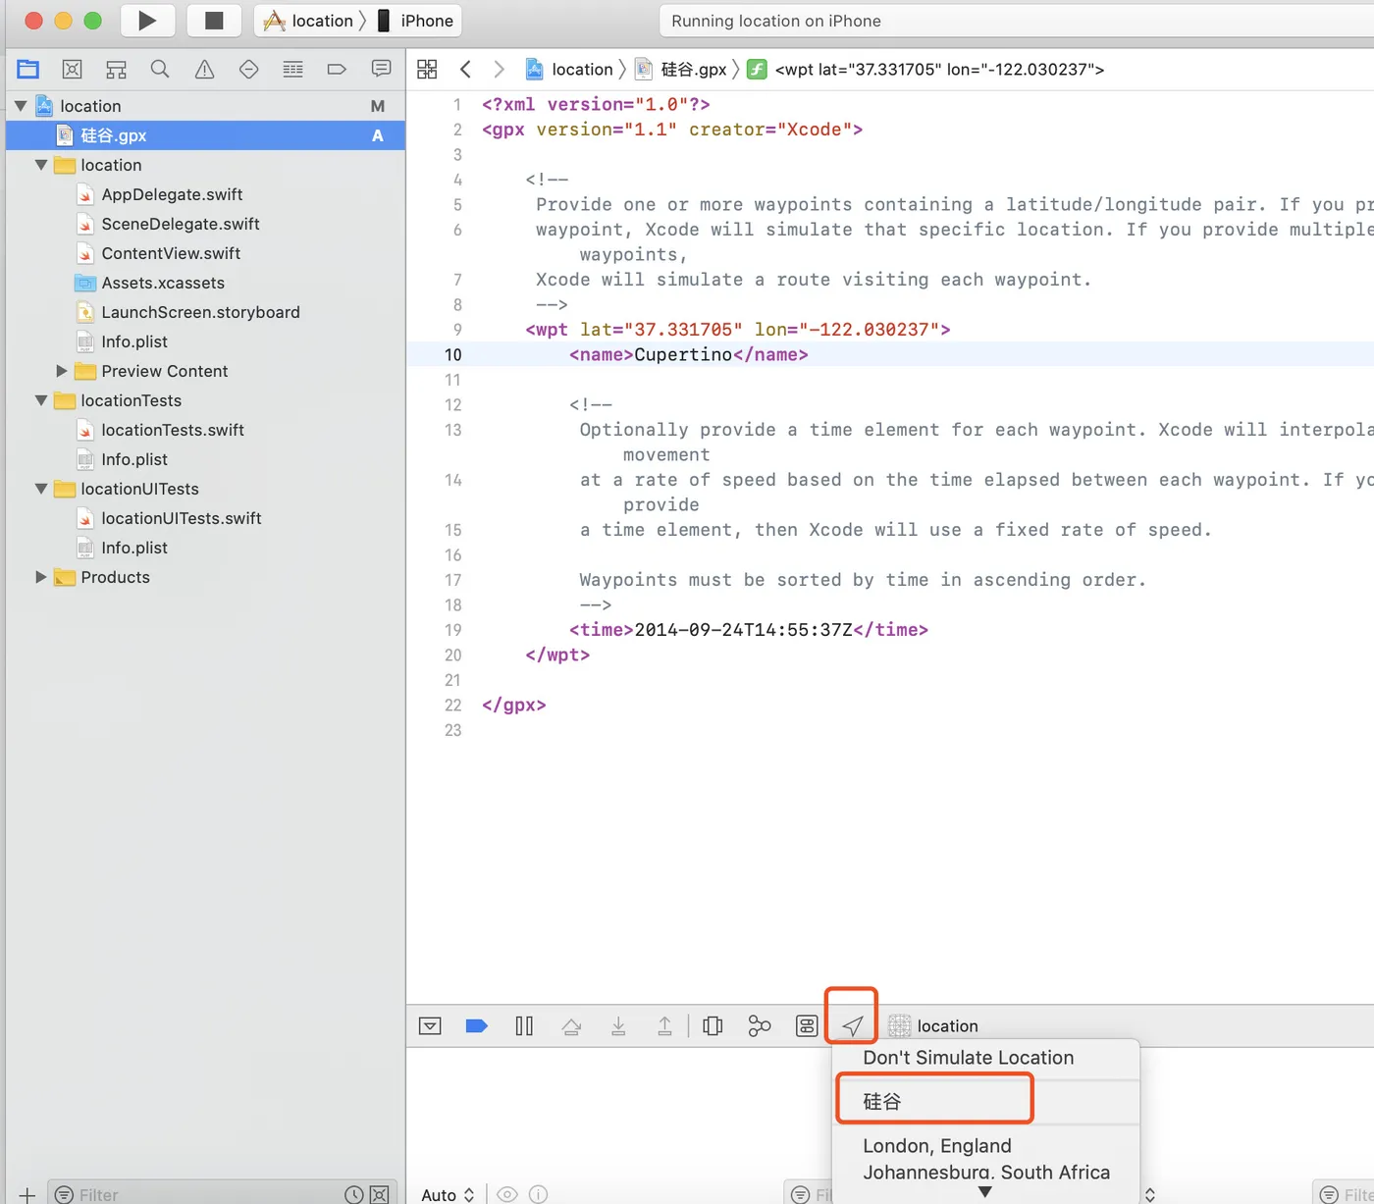Hide the debug area toggle icon
Viewport: 1374px width, 1204px height.
point(430,1026)
